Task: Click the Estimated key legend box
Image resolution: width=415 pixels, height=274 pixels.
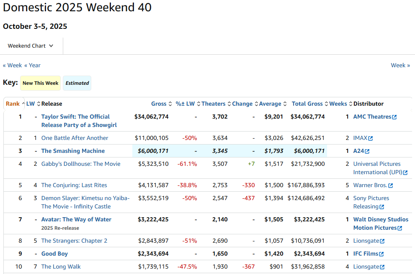Action: tap(77, 83)
